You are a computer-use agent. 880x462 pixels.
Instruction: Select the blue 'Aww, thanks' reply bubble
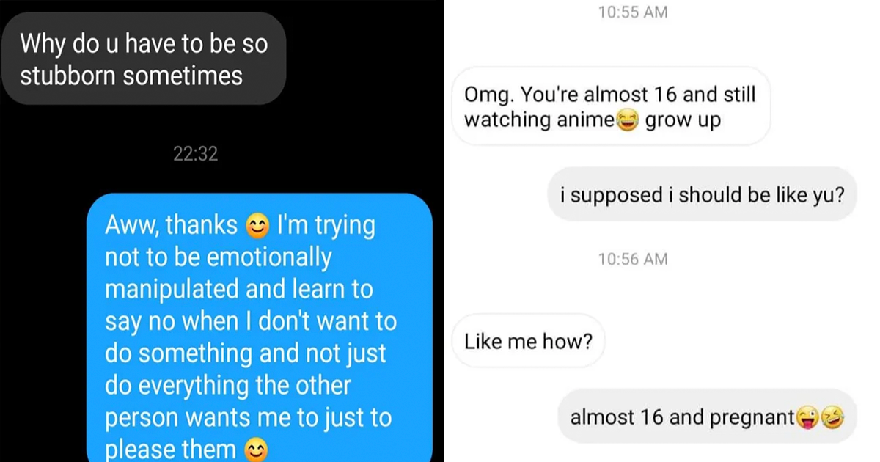pos(260,328)
